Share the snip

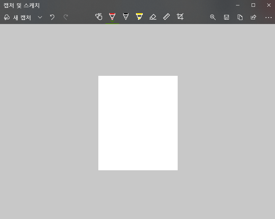coord(253,17)
